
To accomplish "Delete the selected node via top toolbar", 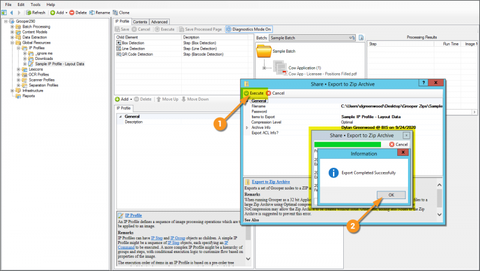I will coord(78,13).
